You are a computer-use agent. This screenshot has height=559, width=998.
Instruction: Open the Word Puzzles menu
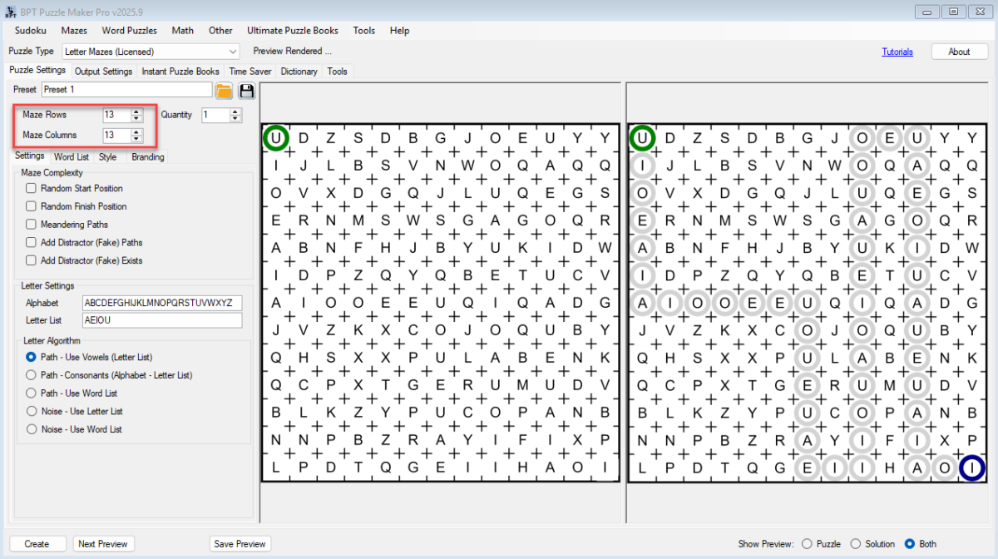[129, 30]
